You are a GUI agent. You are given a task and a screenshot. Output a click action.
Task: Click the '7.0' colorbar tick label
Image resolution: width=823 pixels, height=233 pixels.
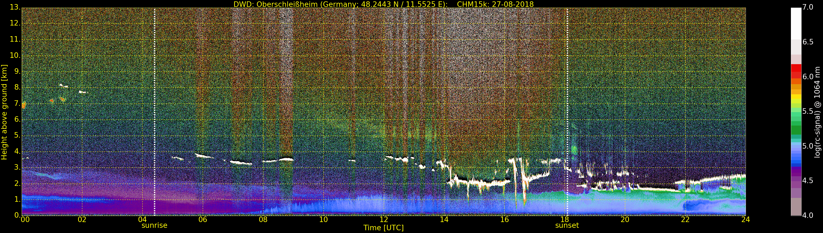point(807,7)
